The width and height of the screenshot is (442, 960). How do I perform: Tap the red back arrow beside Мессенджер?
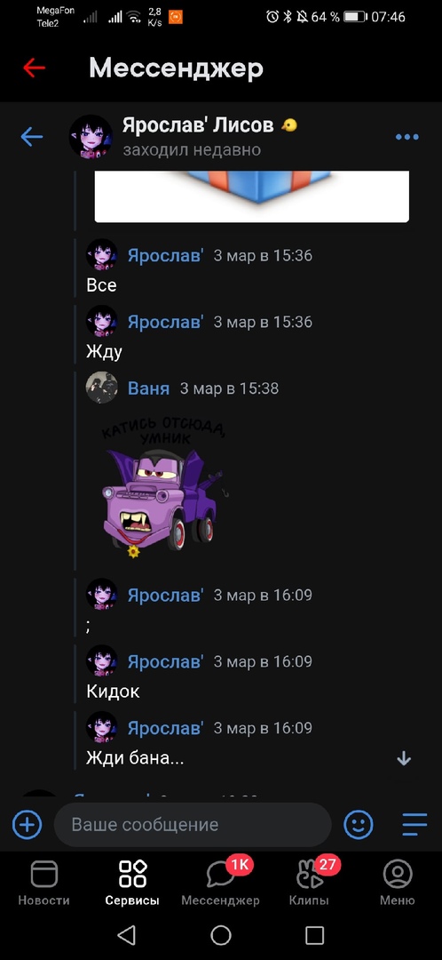point(34,68)
